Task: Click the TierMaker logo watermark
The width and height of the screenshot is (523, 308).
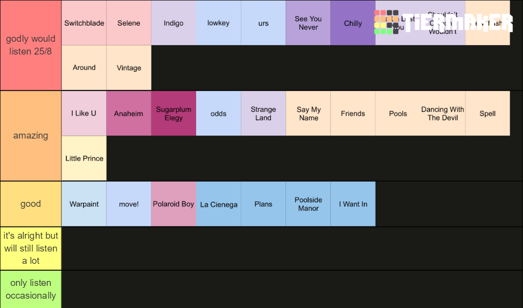Action: (443, 22)
